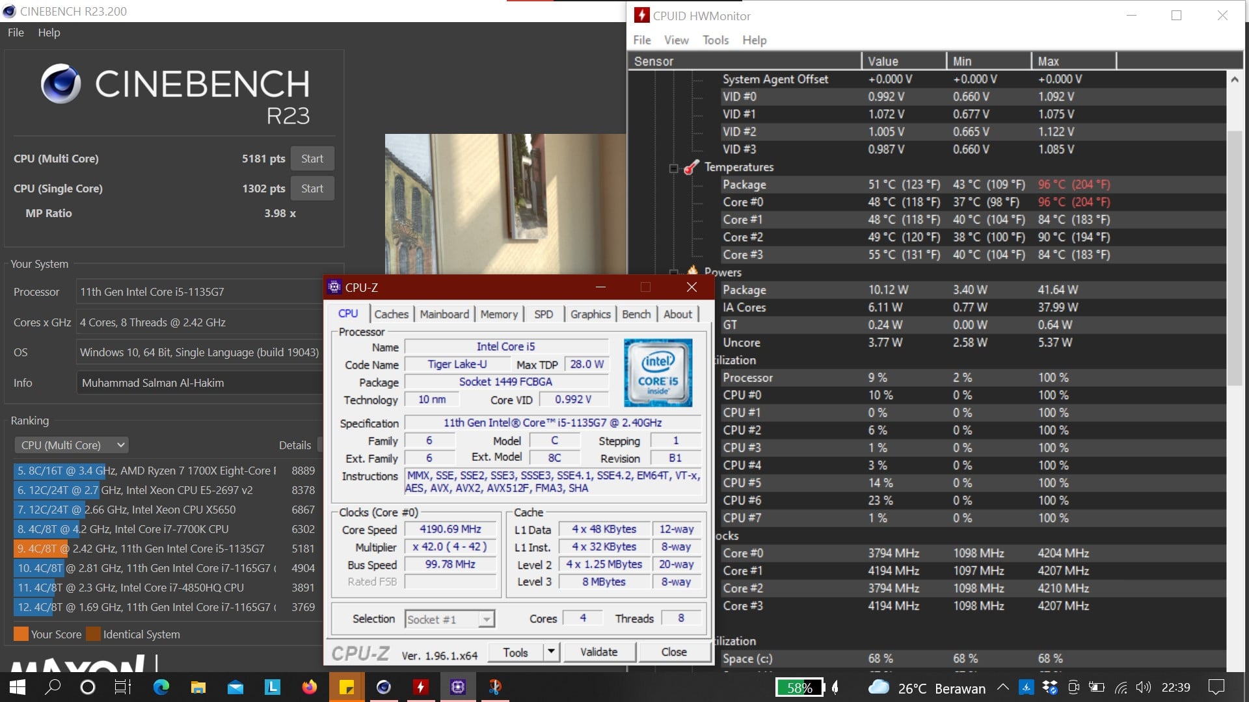
Task: Open the Windows Start menu
Action: tap(18, 687)
